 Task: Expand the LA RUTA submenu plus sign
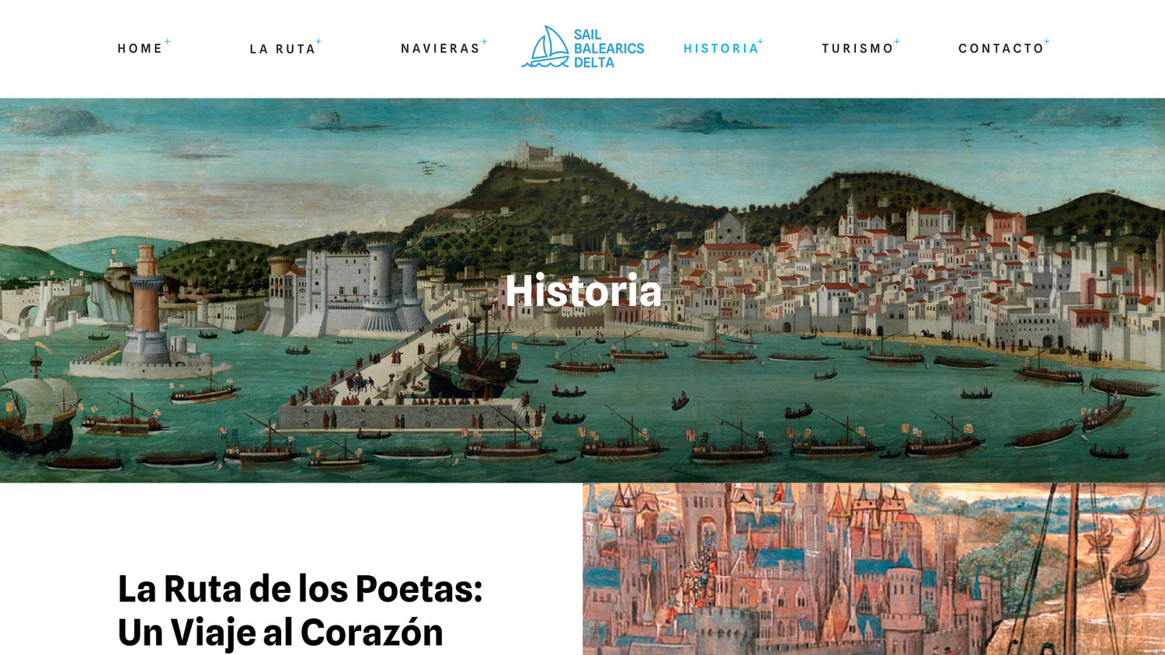pyautogui.click(x=318, y=42)
